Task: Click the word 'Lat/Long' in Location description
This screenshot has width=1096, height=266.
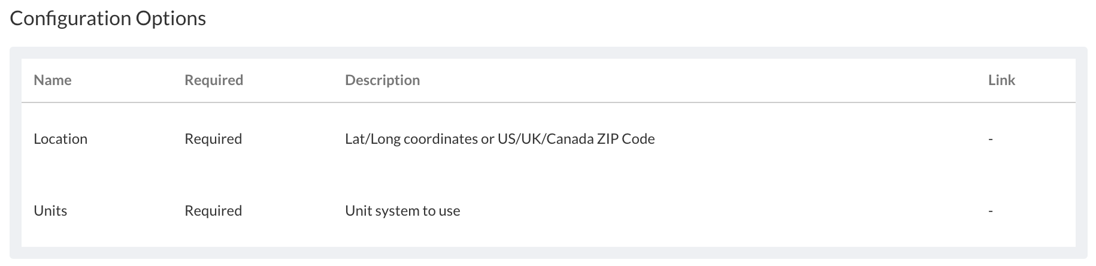Action: [372, 139]
